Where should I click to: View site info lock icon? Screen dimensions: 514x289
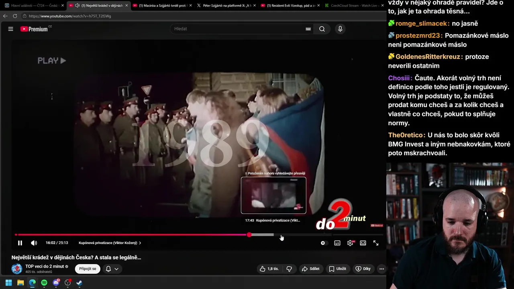point(25,16)
